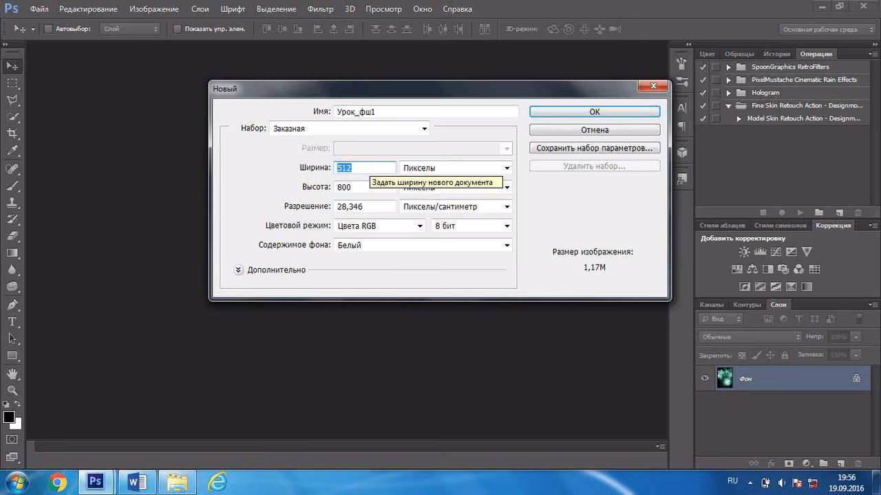
Task: Select the Horizontal Type tool
Action: (12, 322)
